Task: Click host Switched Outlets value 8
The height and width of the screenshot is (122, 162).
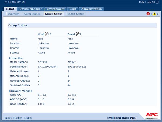Action: pyautogui.click(x=39, y=85)
